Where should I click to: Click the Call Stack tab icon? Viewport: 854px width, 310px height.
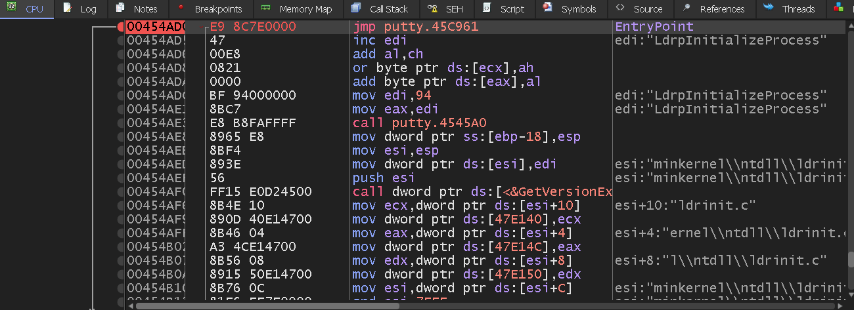pyautogui.click(x=355, y=9)
